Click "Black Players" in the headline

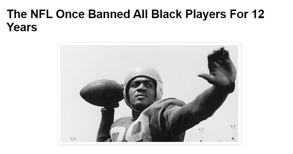click(189, 15)
